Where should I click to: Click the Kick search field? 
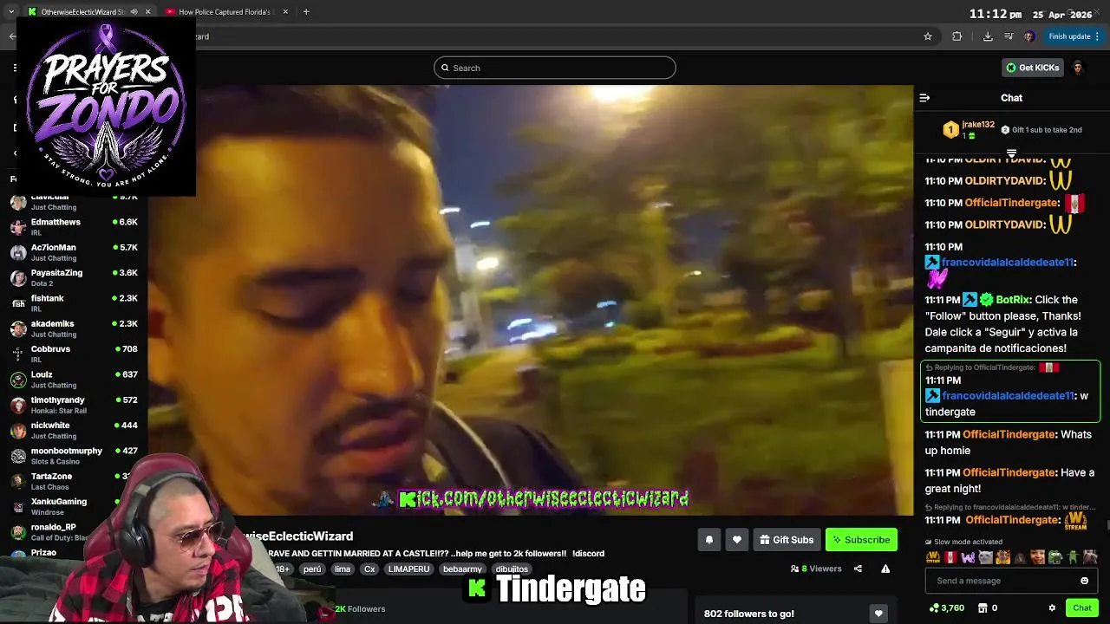tap(555, 68)
